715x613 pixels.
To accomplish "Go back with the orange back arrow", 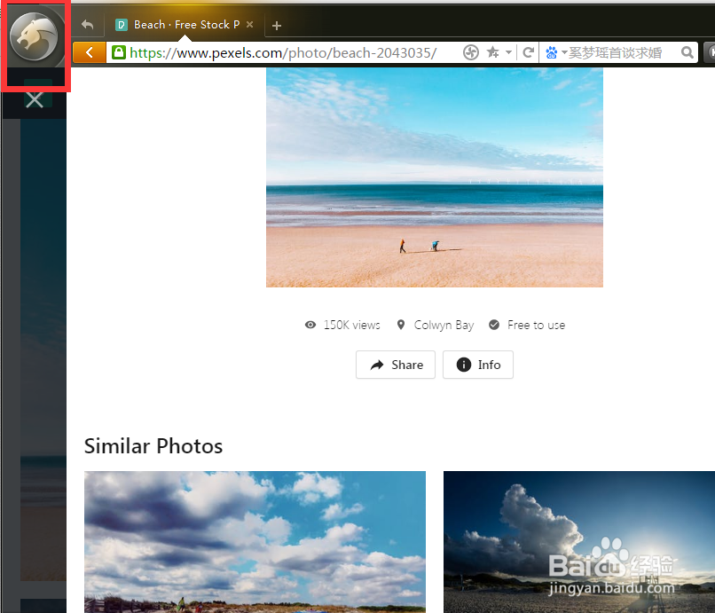I will 90,52.
